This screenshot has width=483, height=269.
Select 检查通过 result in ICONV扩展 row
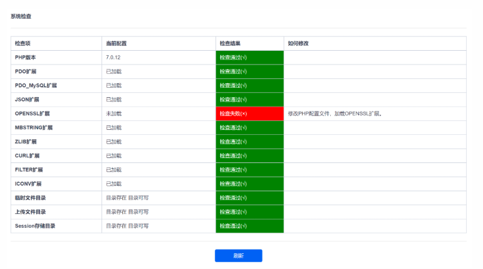[249, 184]
